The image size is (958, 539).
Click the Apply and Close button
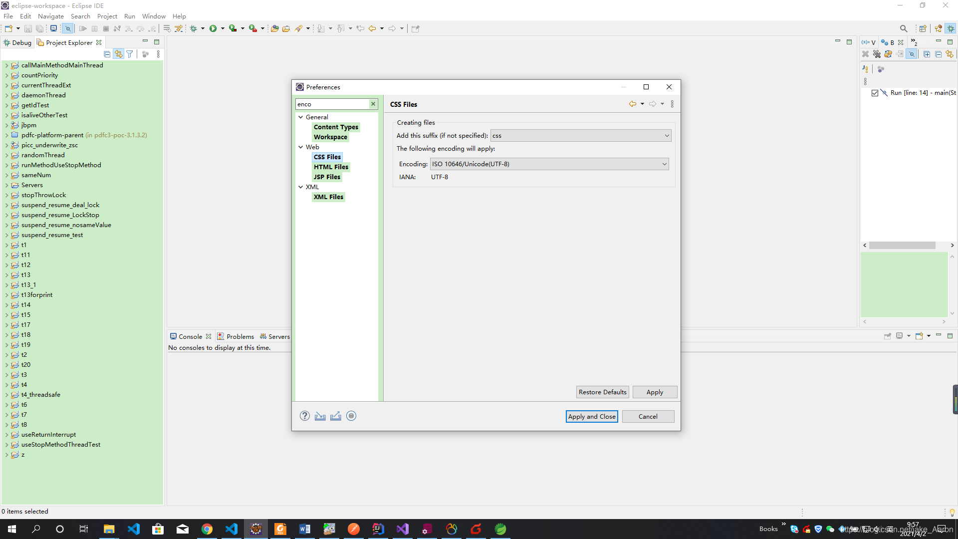tap(591, 416)
